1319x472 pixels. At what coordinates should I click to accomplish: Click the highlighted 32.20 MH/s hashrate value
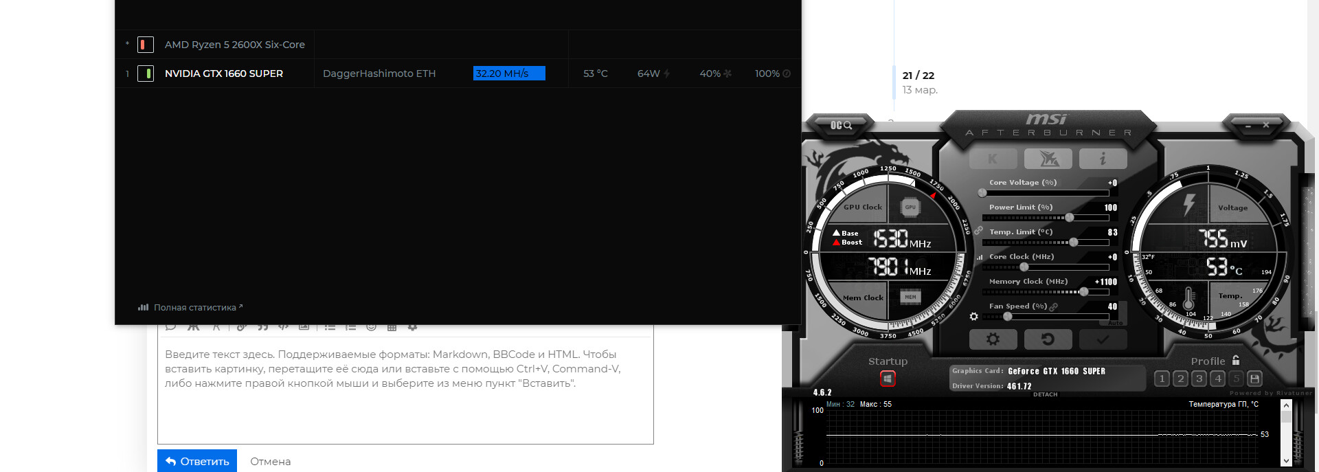pos(509,74)
